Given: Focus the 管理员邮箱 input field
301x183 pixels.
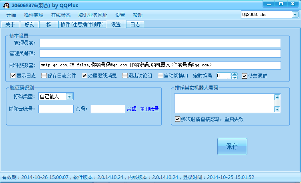Looking at the screenshot, I should click(160, 53).
